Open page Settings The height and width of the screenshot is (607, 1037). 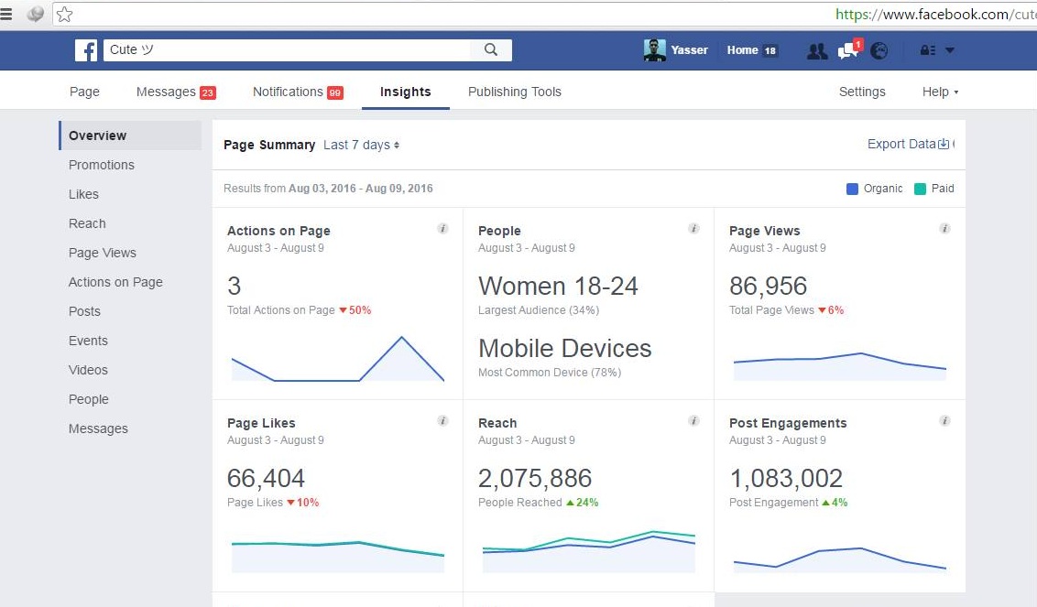click(x=862, y=92)
